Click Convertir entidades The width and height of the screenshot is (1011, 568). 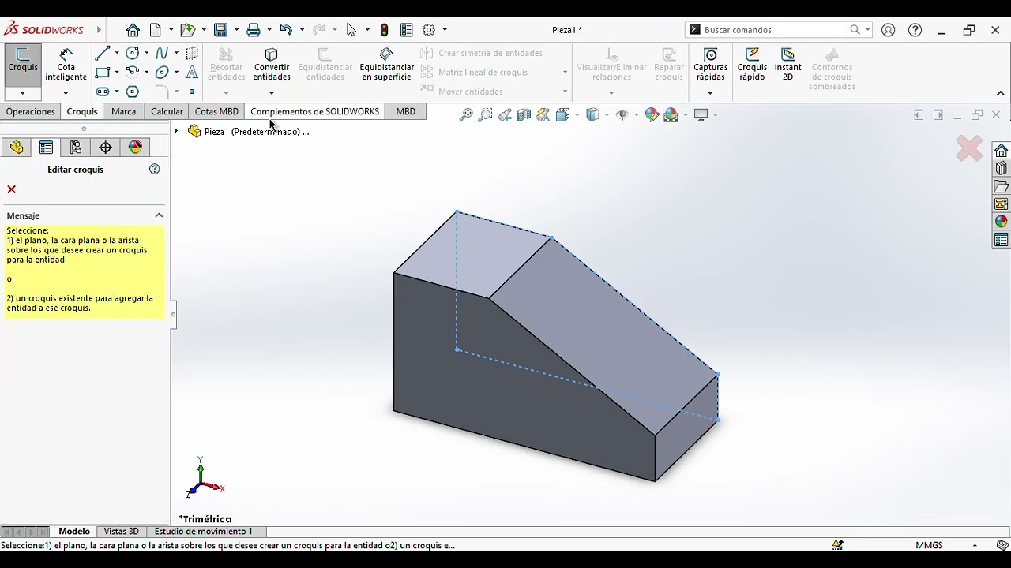click(x=272, y=64)
